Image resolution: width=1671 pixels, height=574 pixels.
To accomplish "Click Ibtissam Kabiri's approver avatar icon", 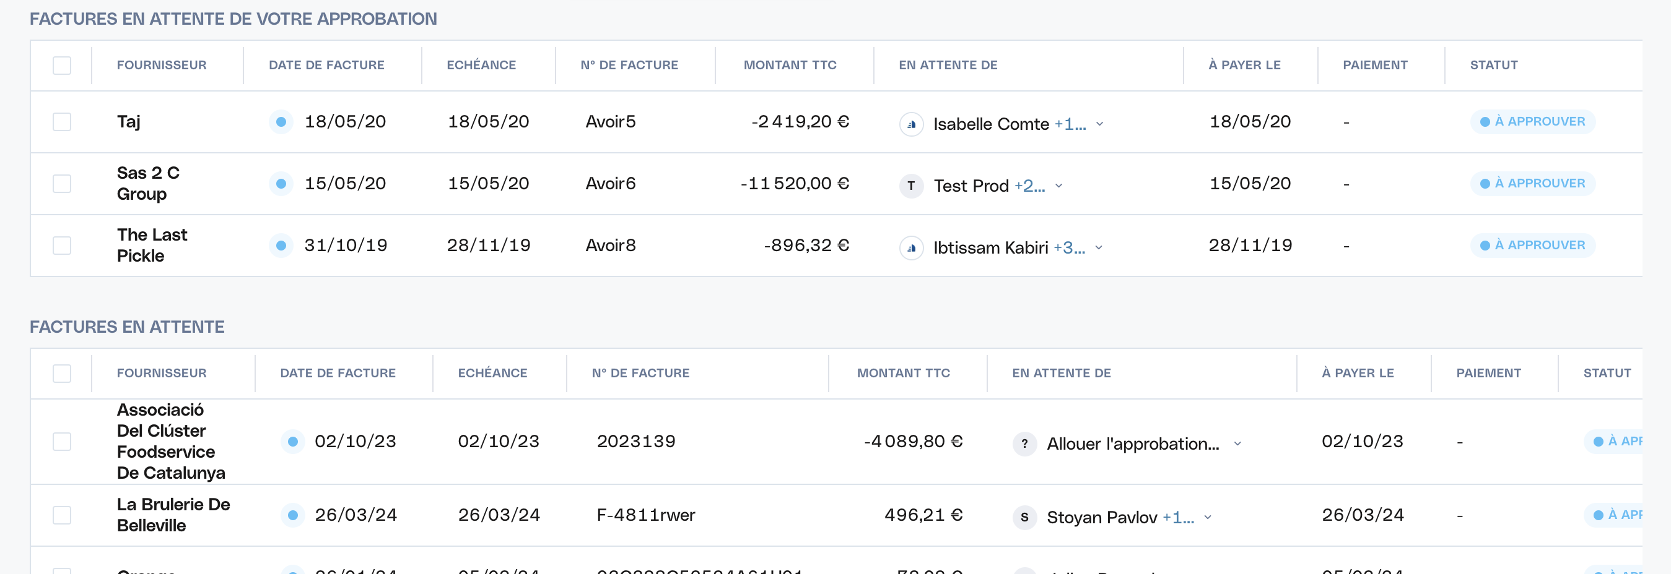I will pyautogui.click(x=910, y=247).
